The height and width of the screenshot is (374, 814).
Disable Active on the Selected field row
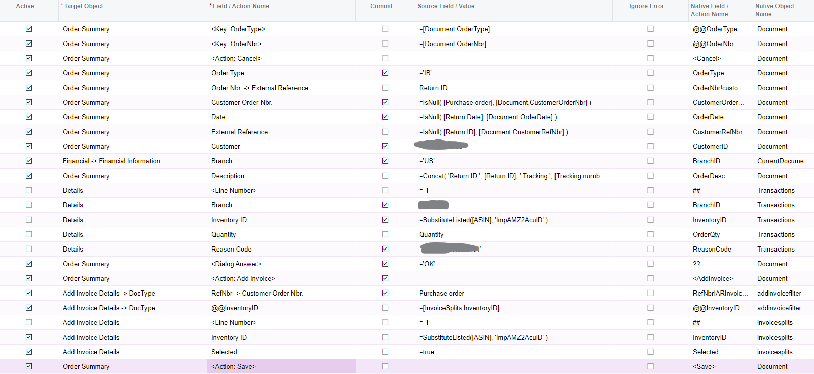click(x=29, y=352)
